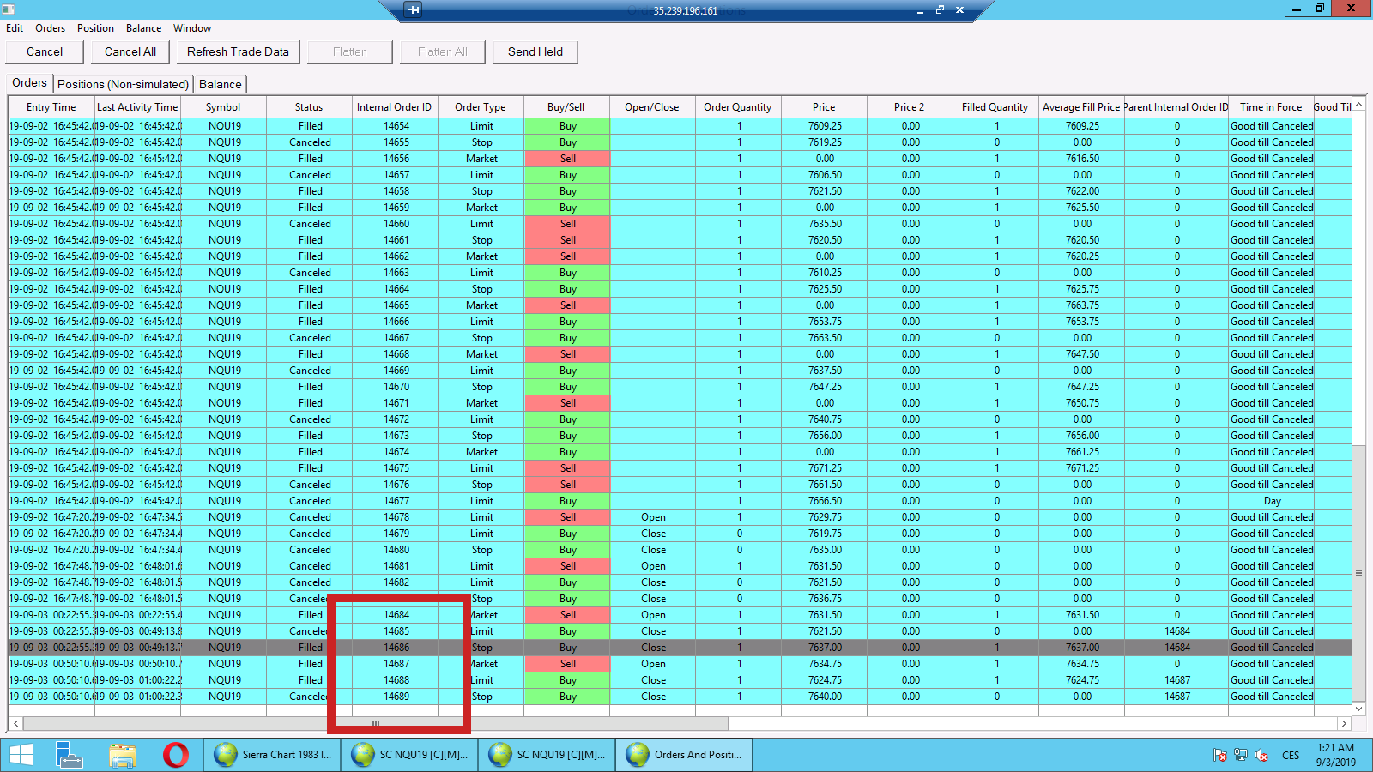Sort by Order Quantity column header
The image size is (1373, 772).
pos(738,107)
